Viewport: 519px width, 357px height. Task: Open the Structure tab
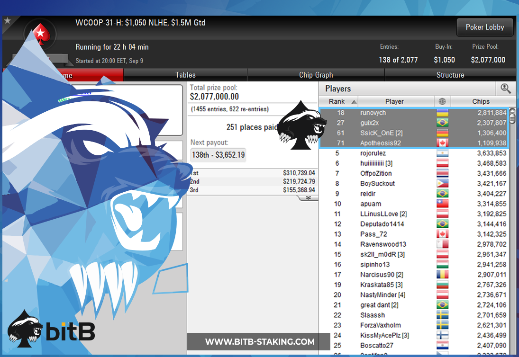(450, 75)
